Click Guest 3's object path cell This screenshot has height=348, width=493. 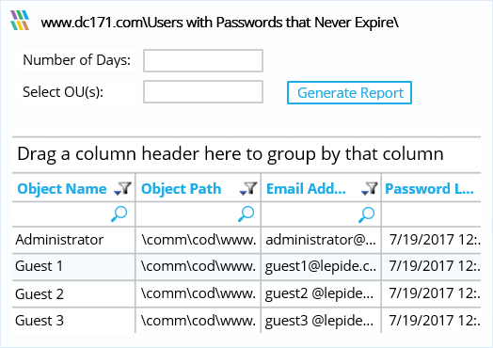pyautogui.click(x=199, y=321)
